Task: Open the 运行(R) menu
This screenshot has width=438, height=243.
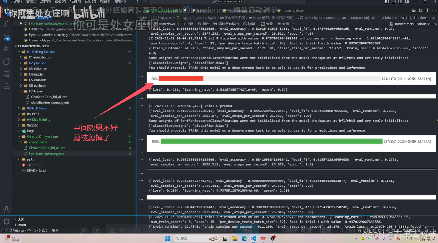Action: (x=90, y=1)
